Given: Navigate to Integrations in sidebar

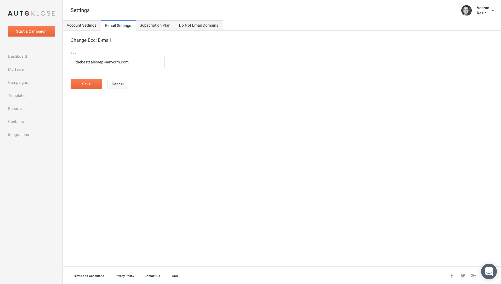Looking at the screenshot, I should 19,135.
